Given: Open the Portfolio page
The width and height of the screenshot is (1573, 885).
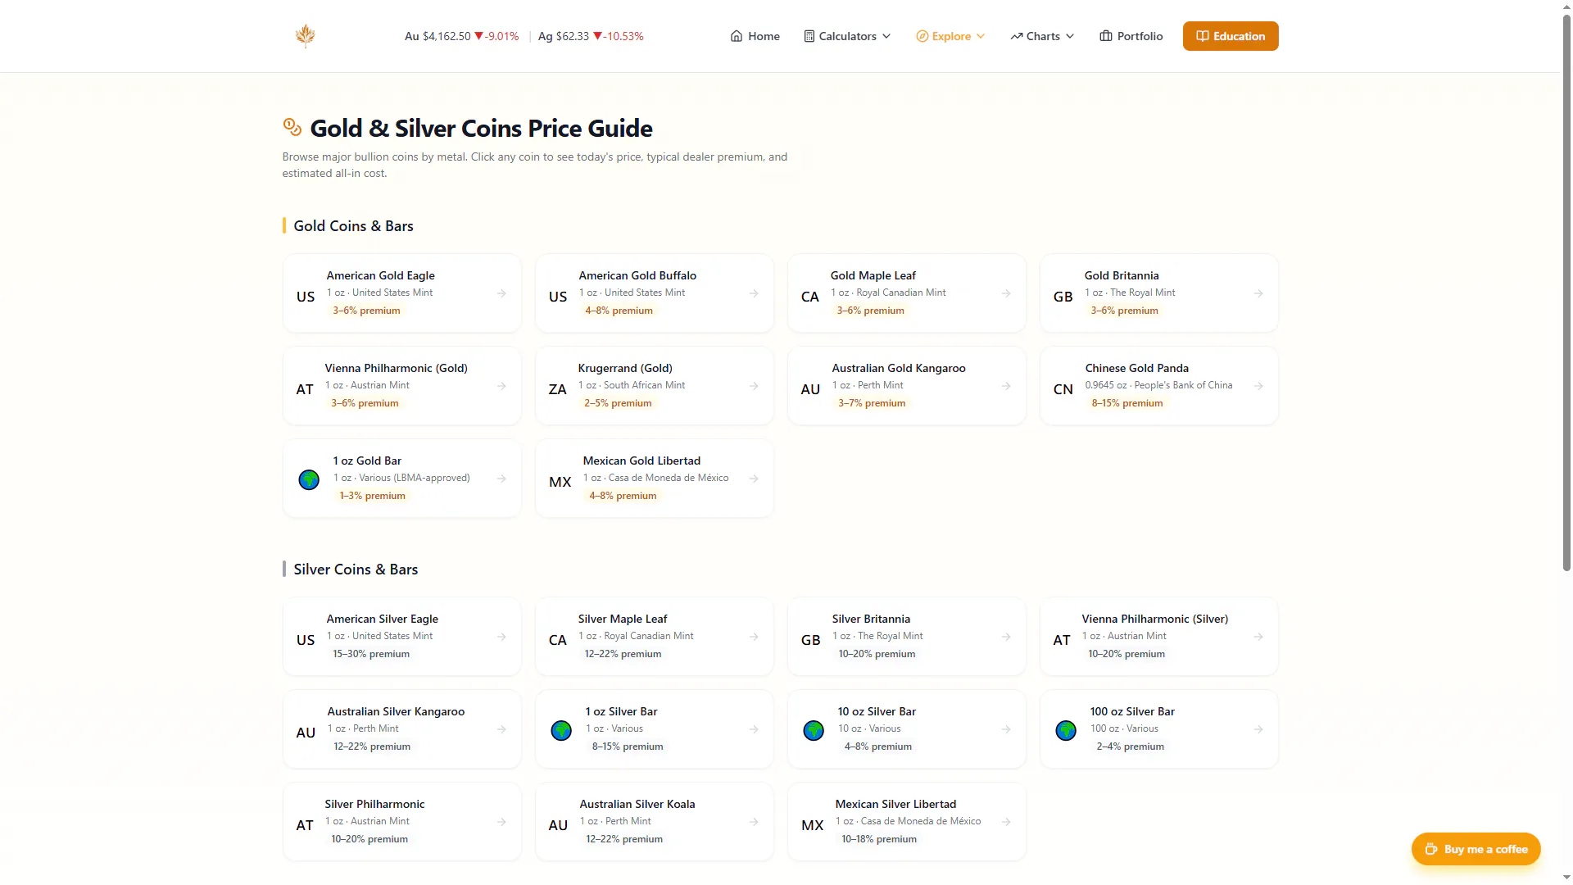Looking at the screenshot, I should coord(1131,36).
